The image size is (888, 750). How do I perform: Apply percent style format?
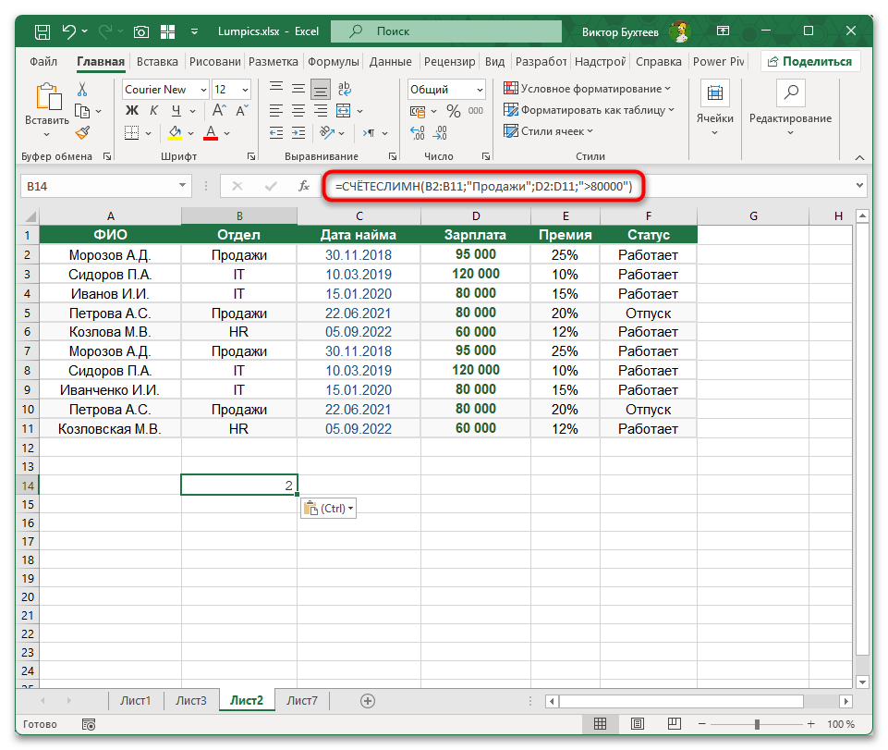click(454, 111)
